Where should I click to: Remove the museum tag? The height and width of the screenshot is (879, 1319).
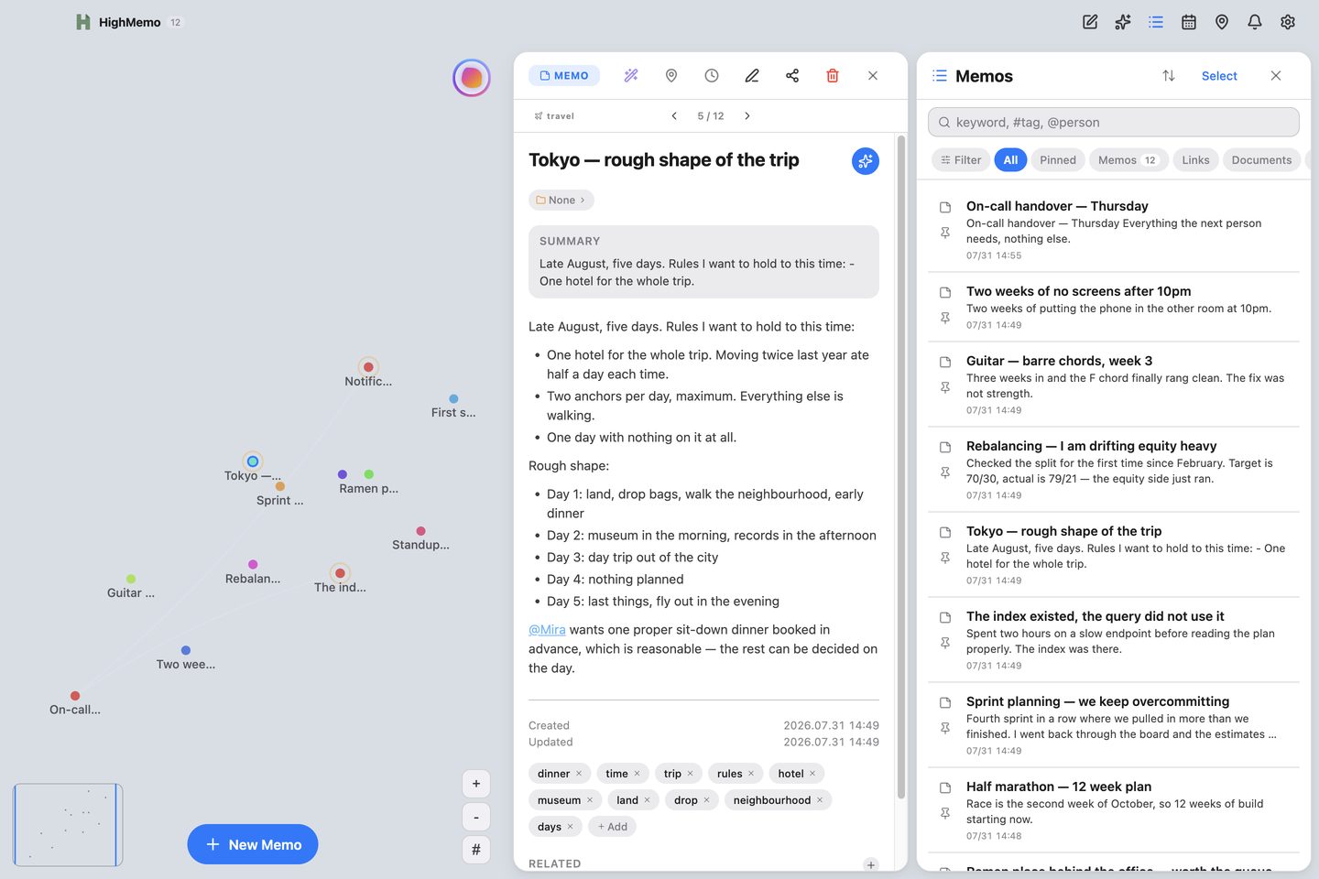(590, 800)
